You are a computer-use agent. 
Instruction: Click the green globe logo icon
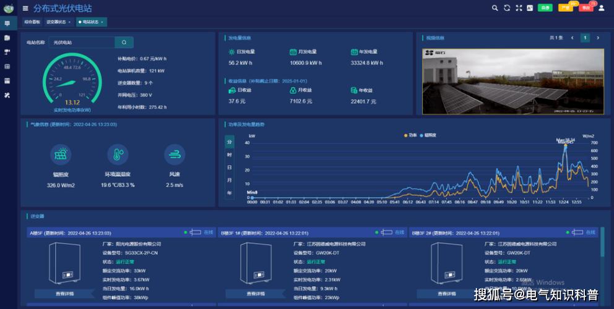(x=8, y=8)
